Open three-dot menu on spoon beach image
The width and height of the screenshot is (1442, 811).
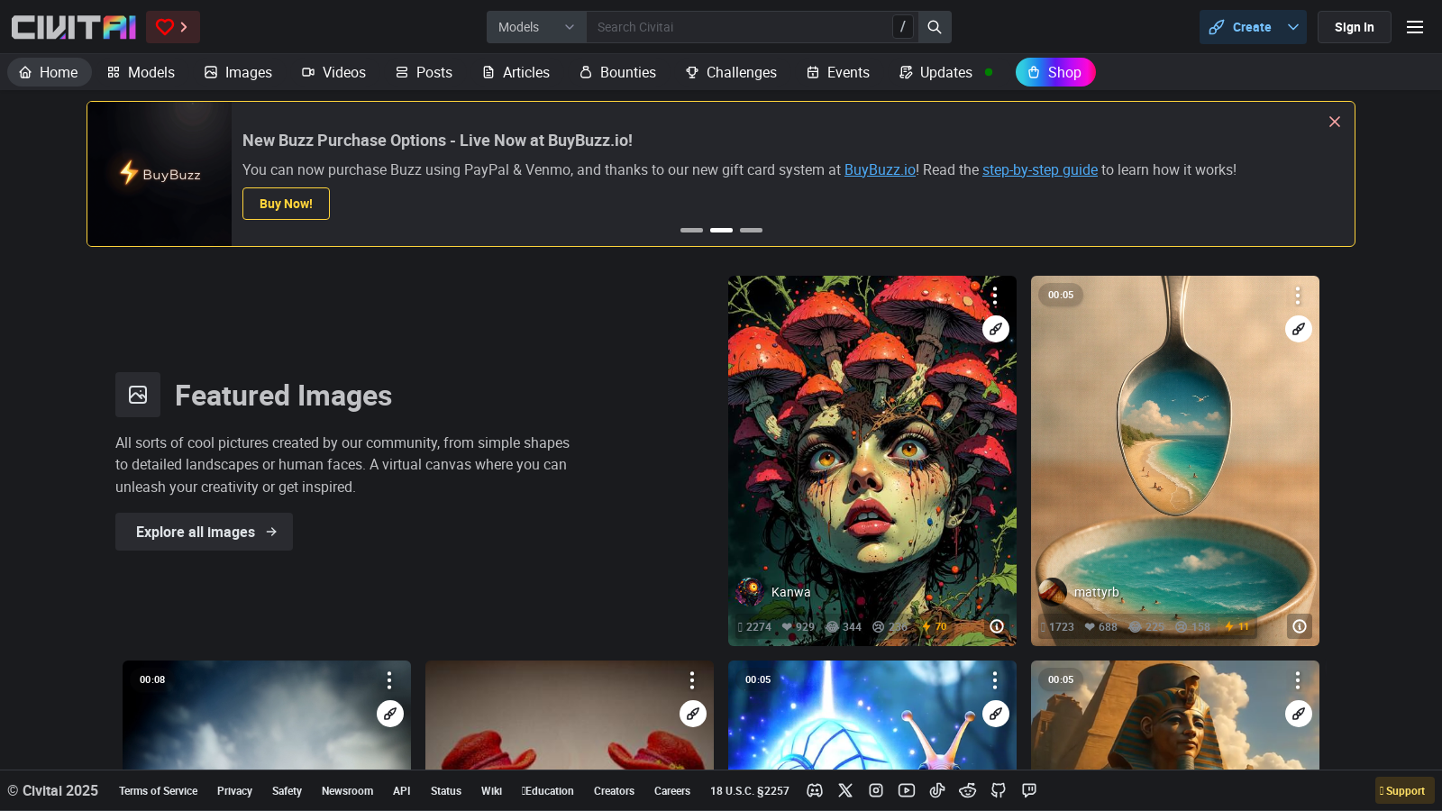(x=1298, y=296)
